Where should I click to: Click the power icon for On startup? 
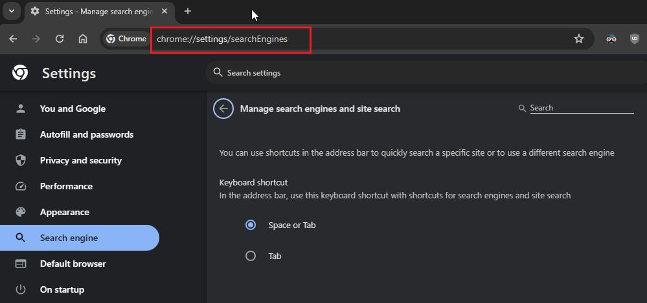20,290
